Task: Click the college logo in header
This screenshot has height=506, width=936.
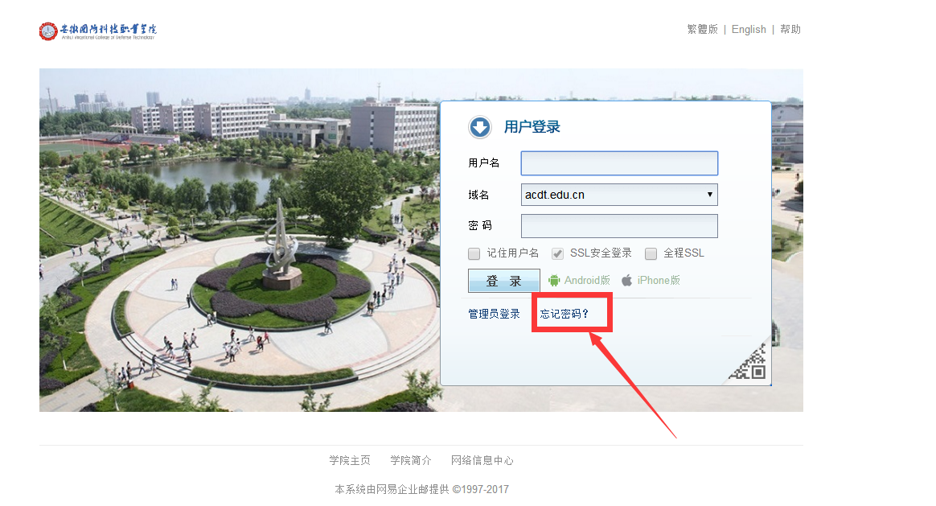Action: tap(97, 31)
